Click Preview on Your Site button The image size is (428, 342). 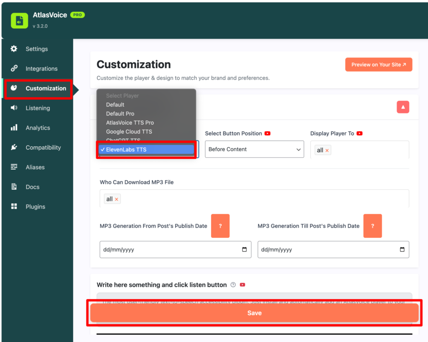click(379, 65)
